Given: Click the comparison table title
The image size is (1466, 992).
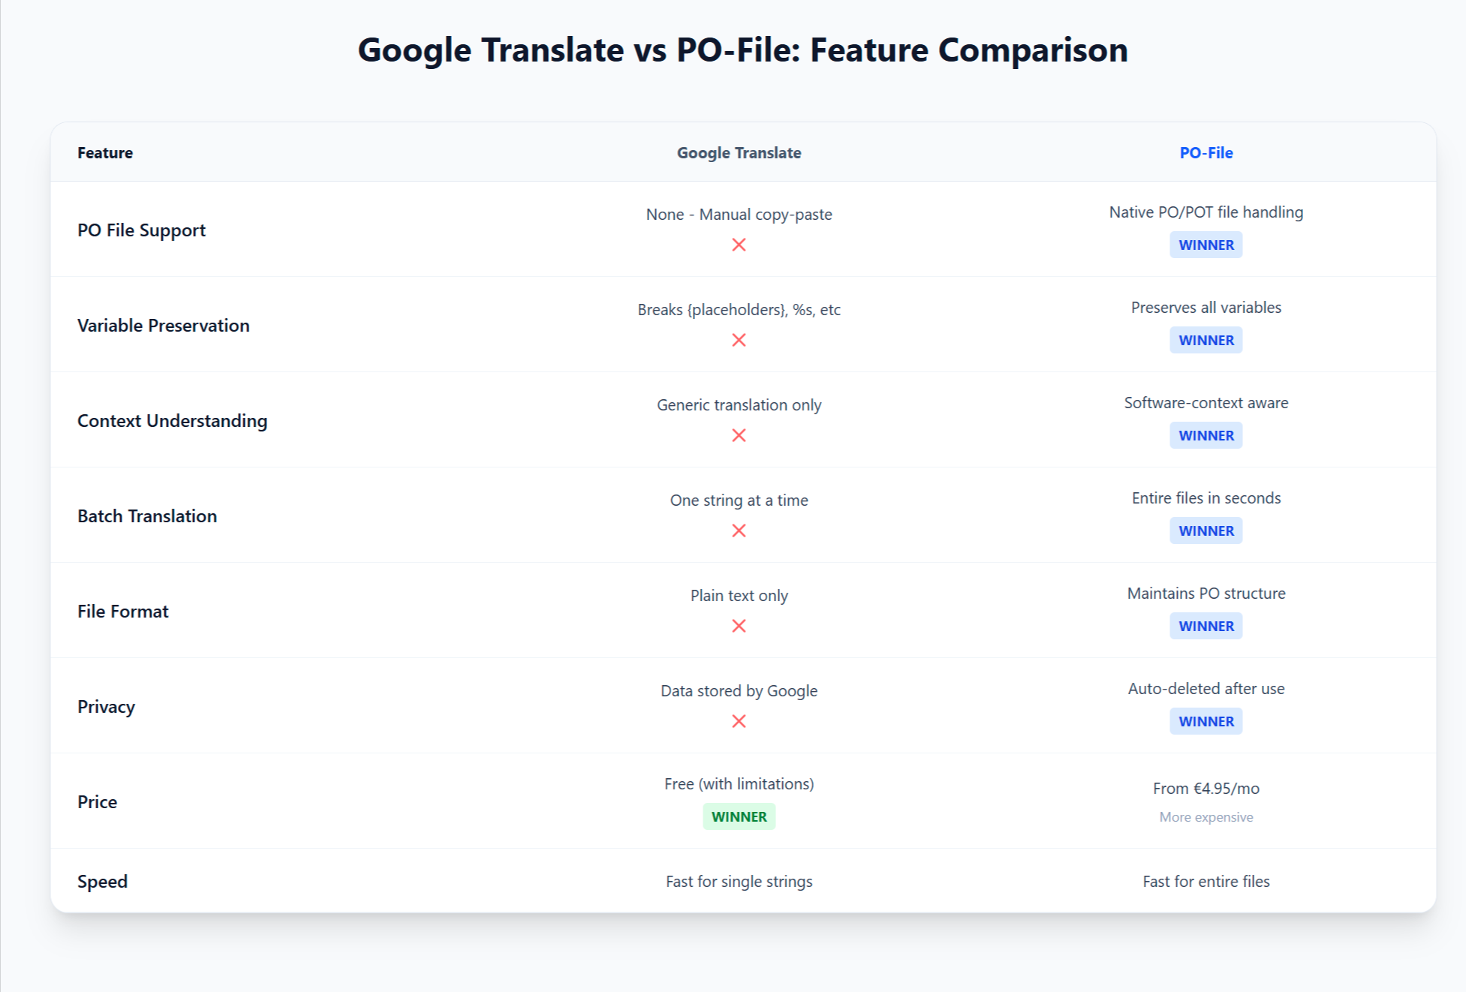Looking at the screenshot, I should click(x=742, y=50).
